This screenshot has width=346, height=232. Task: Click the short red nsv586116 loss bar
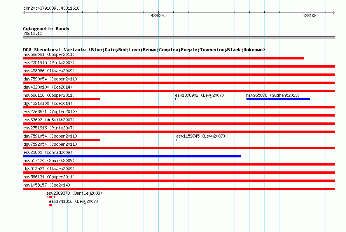61,99
